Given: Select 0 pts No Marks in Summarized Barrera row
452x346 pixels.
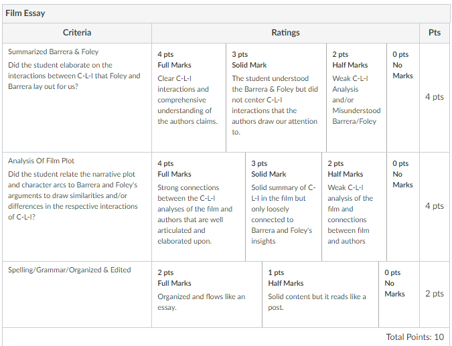Looking at the screenshot, I should point(403,98).
